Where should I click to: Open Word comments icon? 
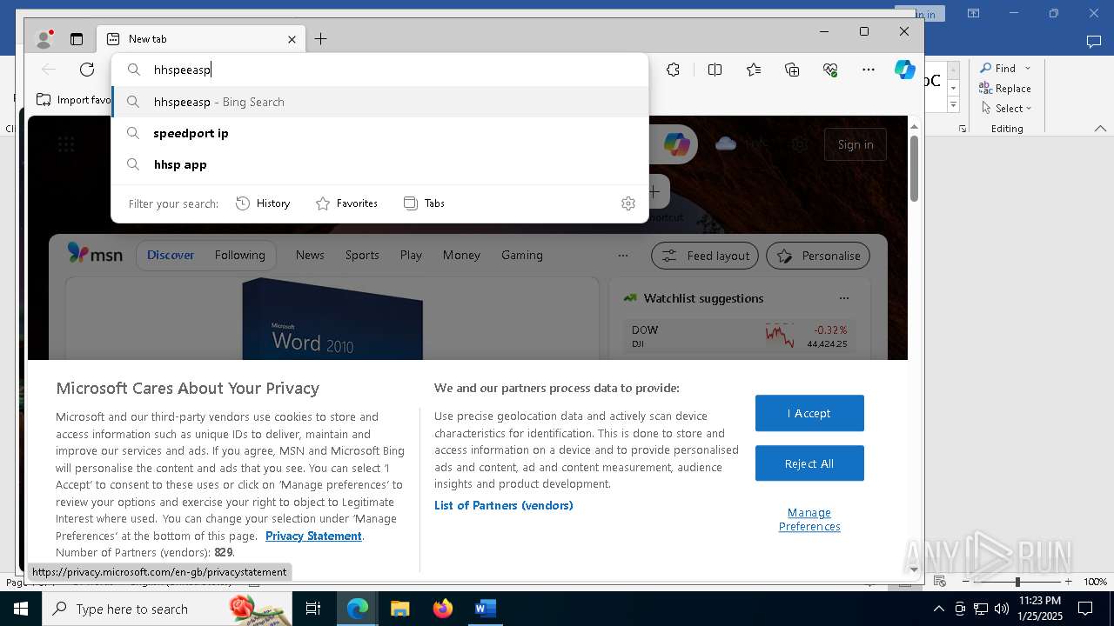pos(1094,41)
